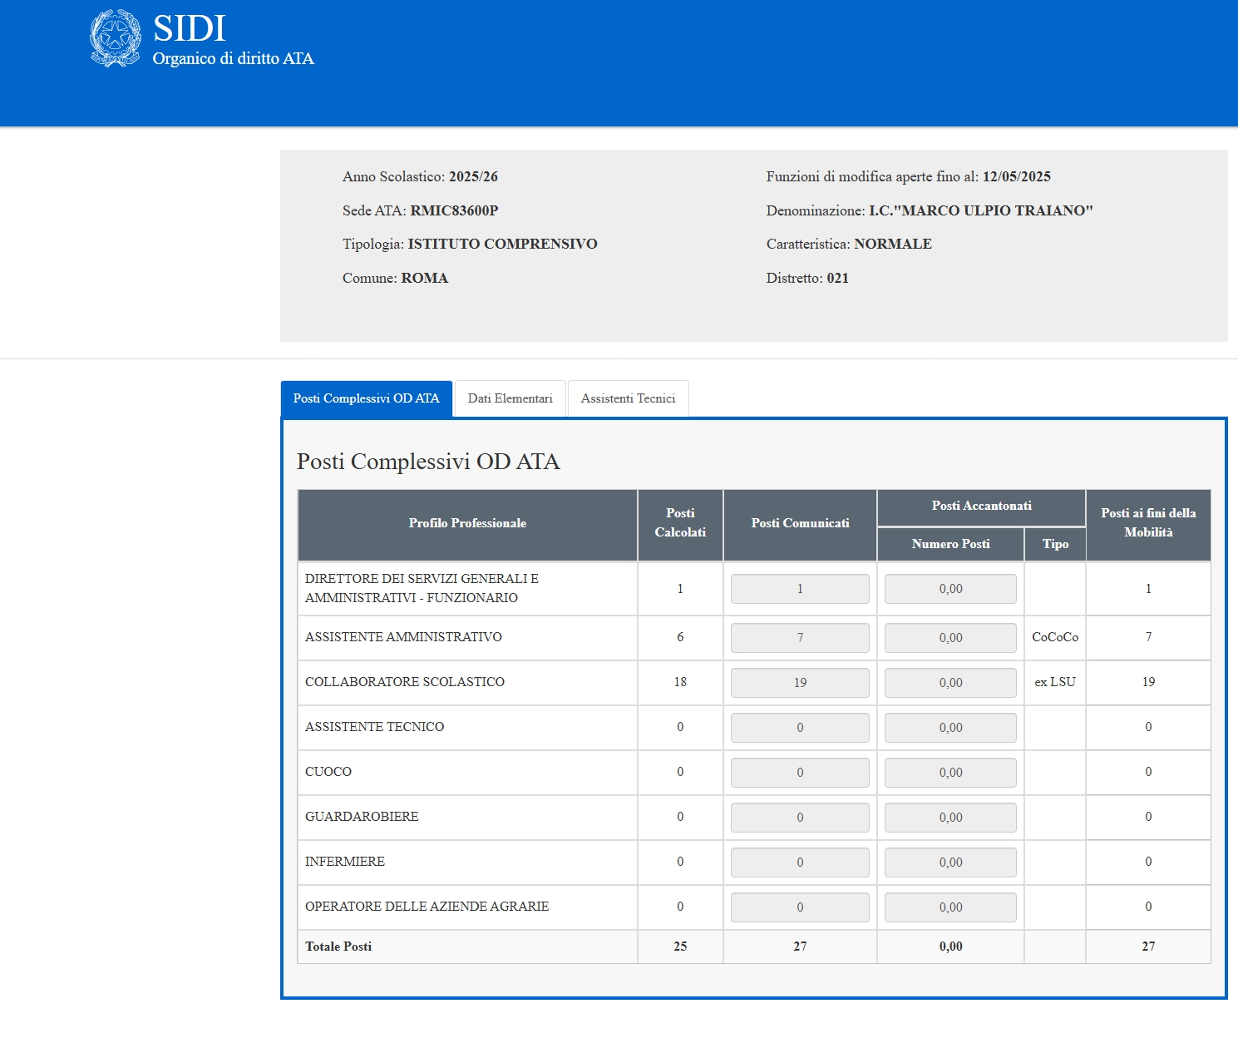The image size is (1238, 1043).
Task: Click Numero Posti accantonati for Collaboratore Scolastico
Action: click(950, 683)
